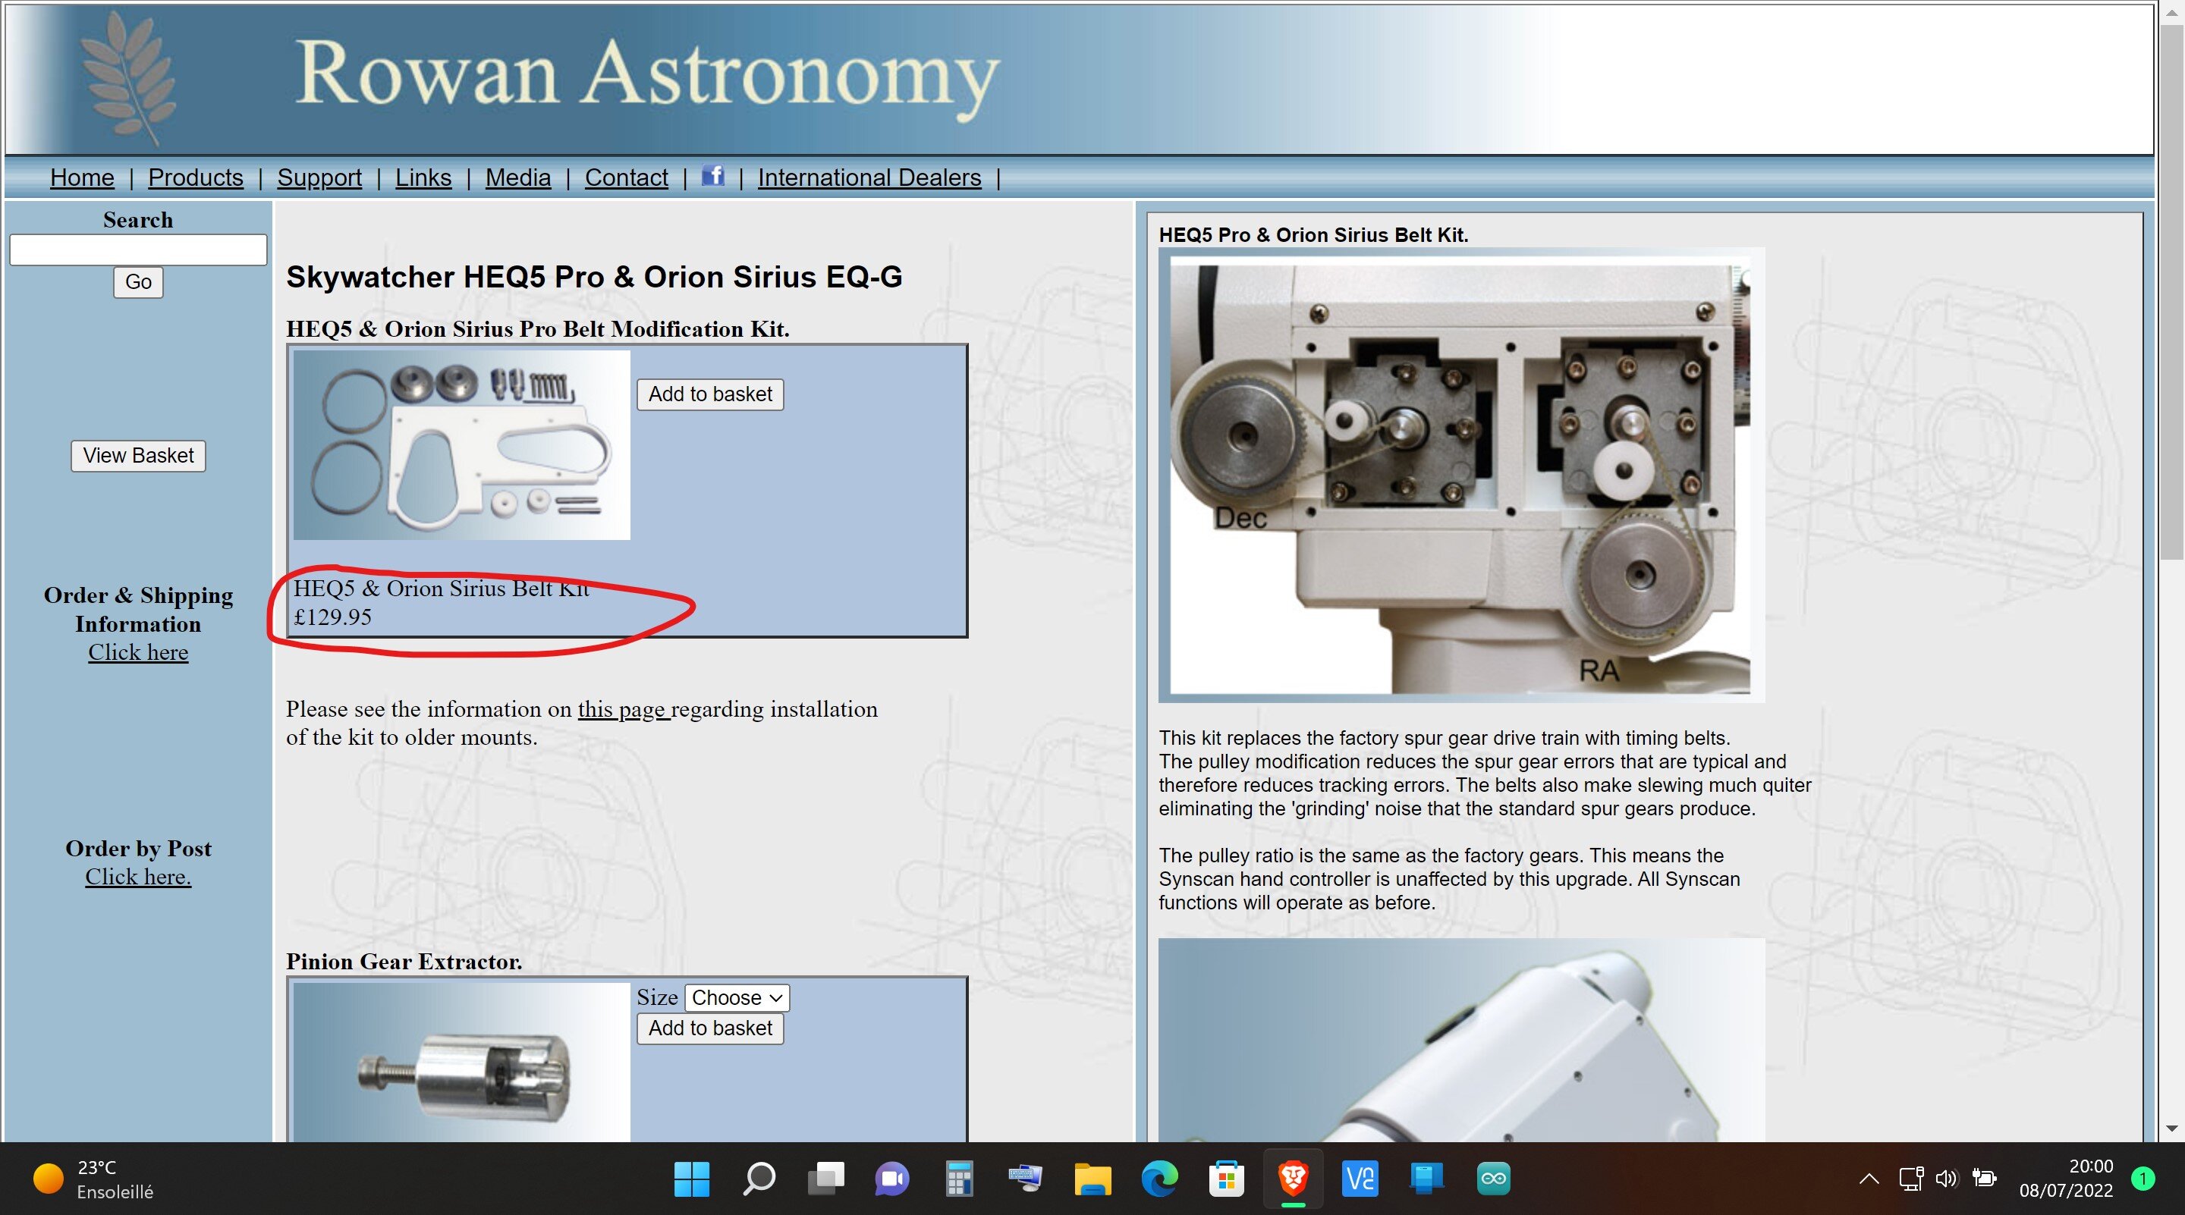
Task: Open Microsoft Edge taskbar icon
Action: pos(1159,1179)
